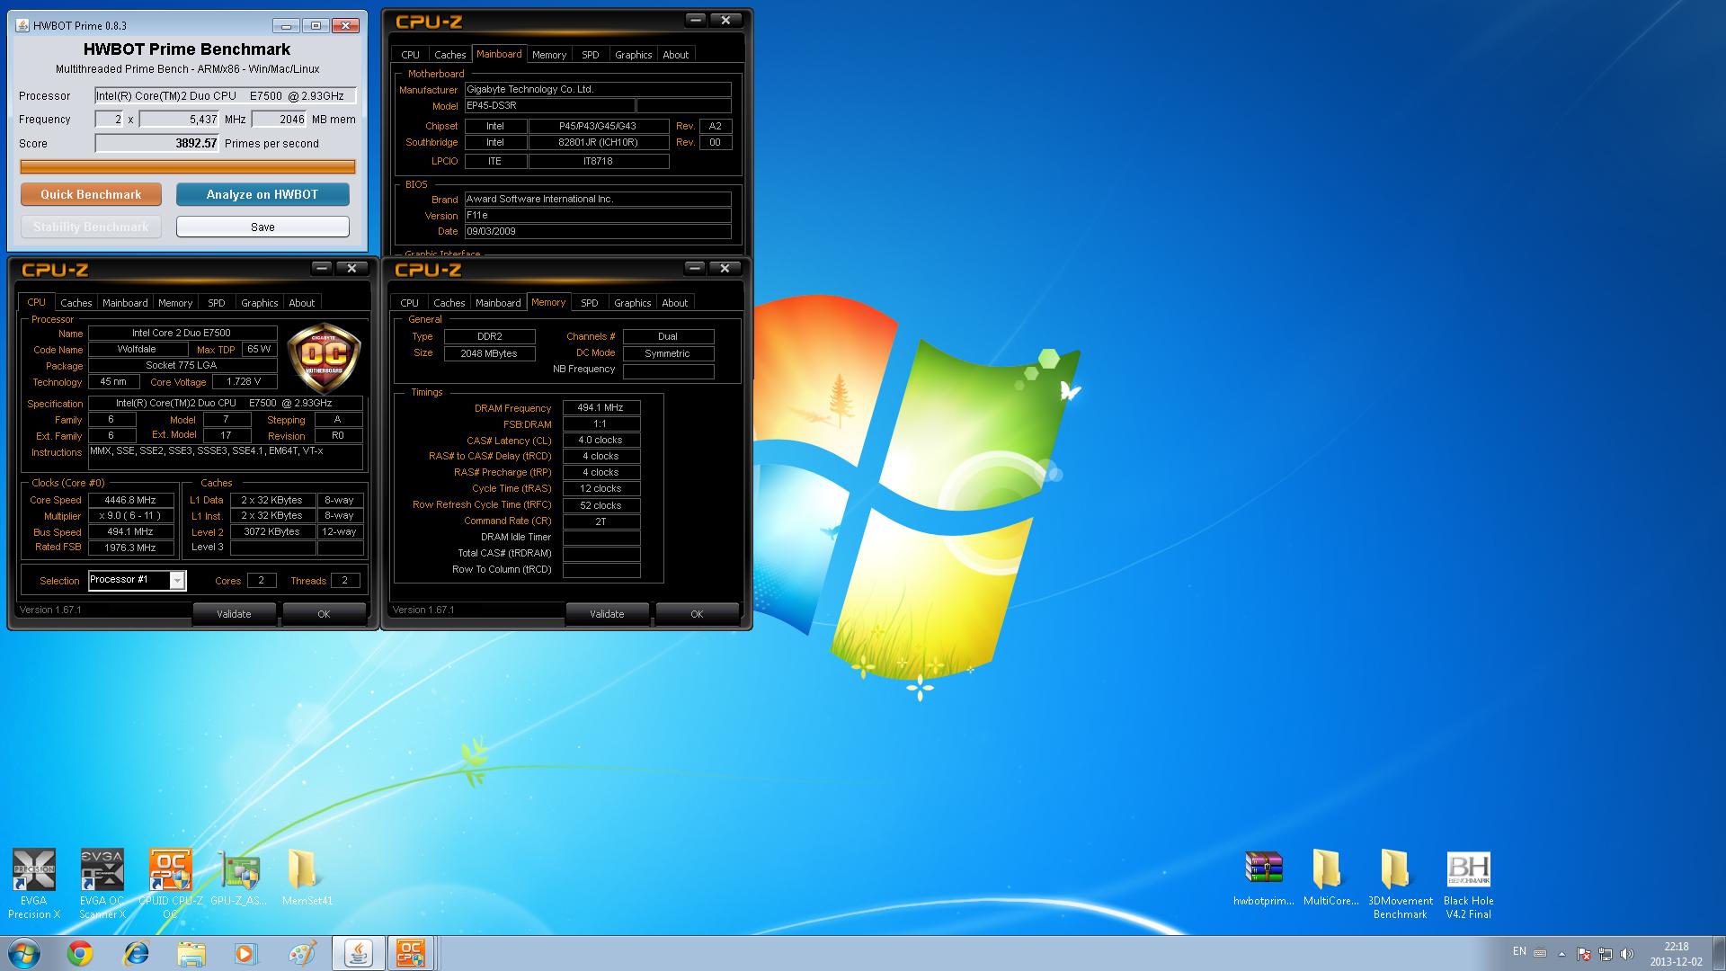Click the 5,437 MHz frequency field

click(180, 119)
